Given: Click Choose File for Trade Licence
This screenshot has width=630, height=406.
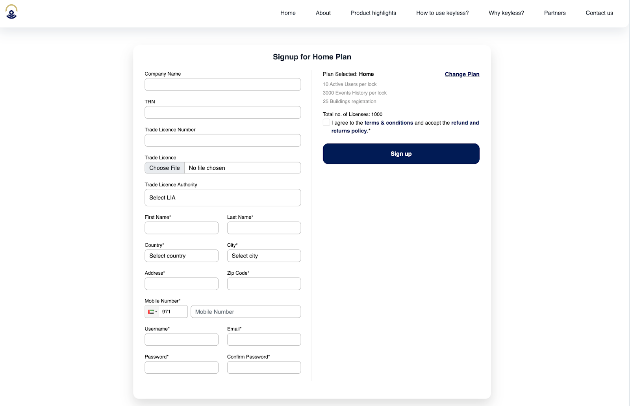Looking at the screenshot, I should [165, 168].
